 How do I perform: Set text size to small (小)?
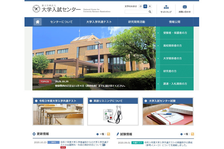point(141,6)
